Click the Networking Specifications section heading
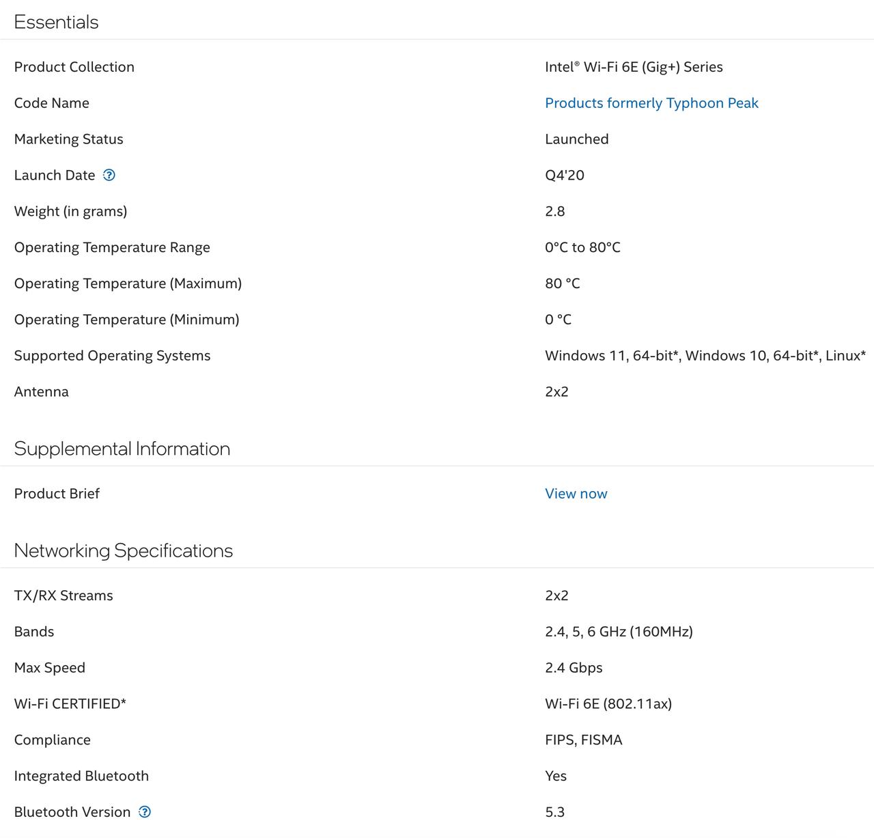Viewport: 874px width, 838px height. pos(123,550)
